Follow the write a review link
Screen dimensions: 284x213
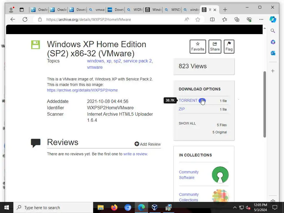click(x=135, y=154)
